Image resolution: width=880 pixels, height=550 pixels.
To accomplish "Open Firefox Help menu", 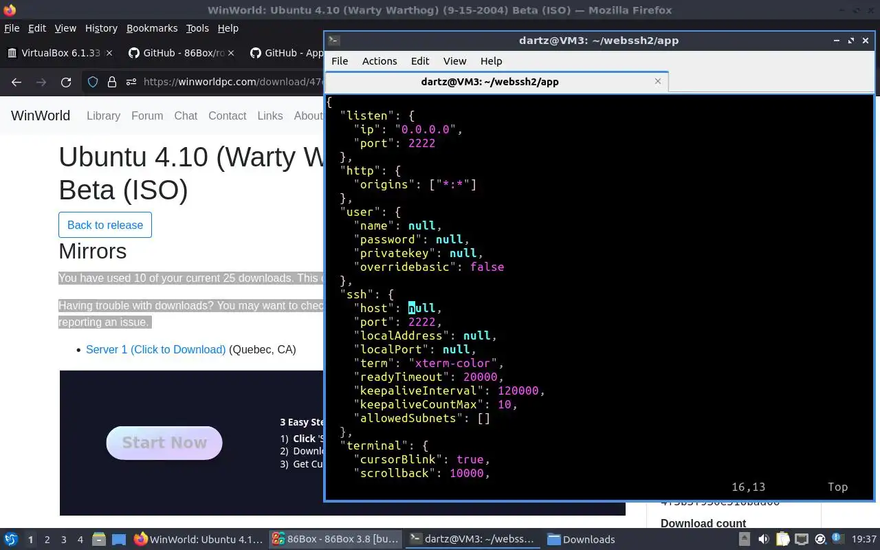I will coord(228,28).
